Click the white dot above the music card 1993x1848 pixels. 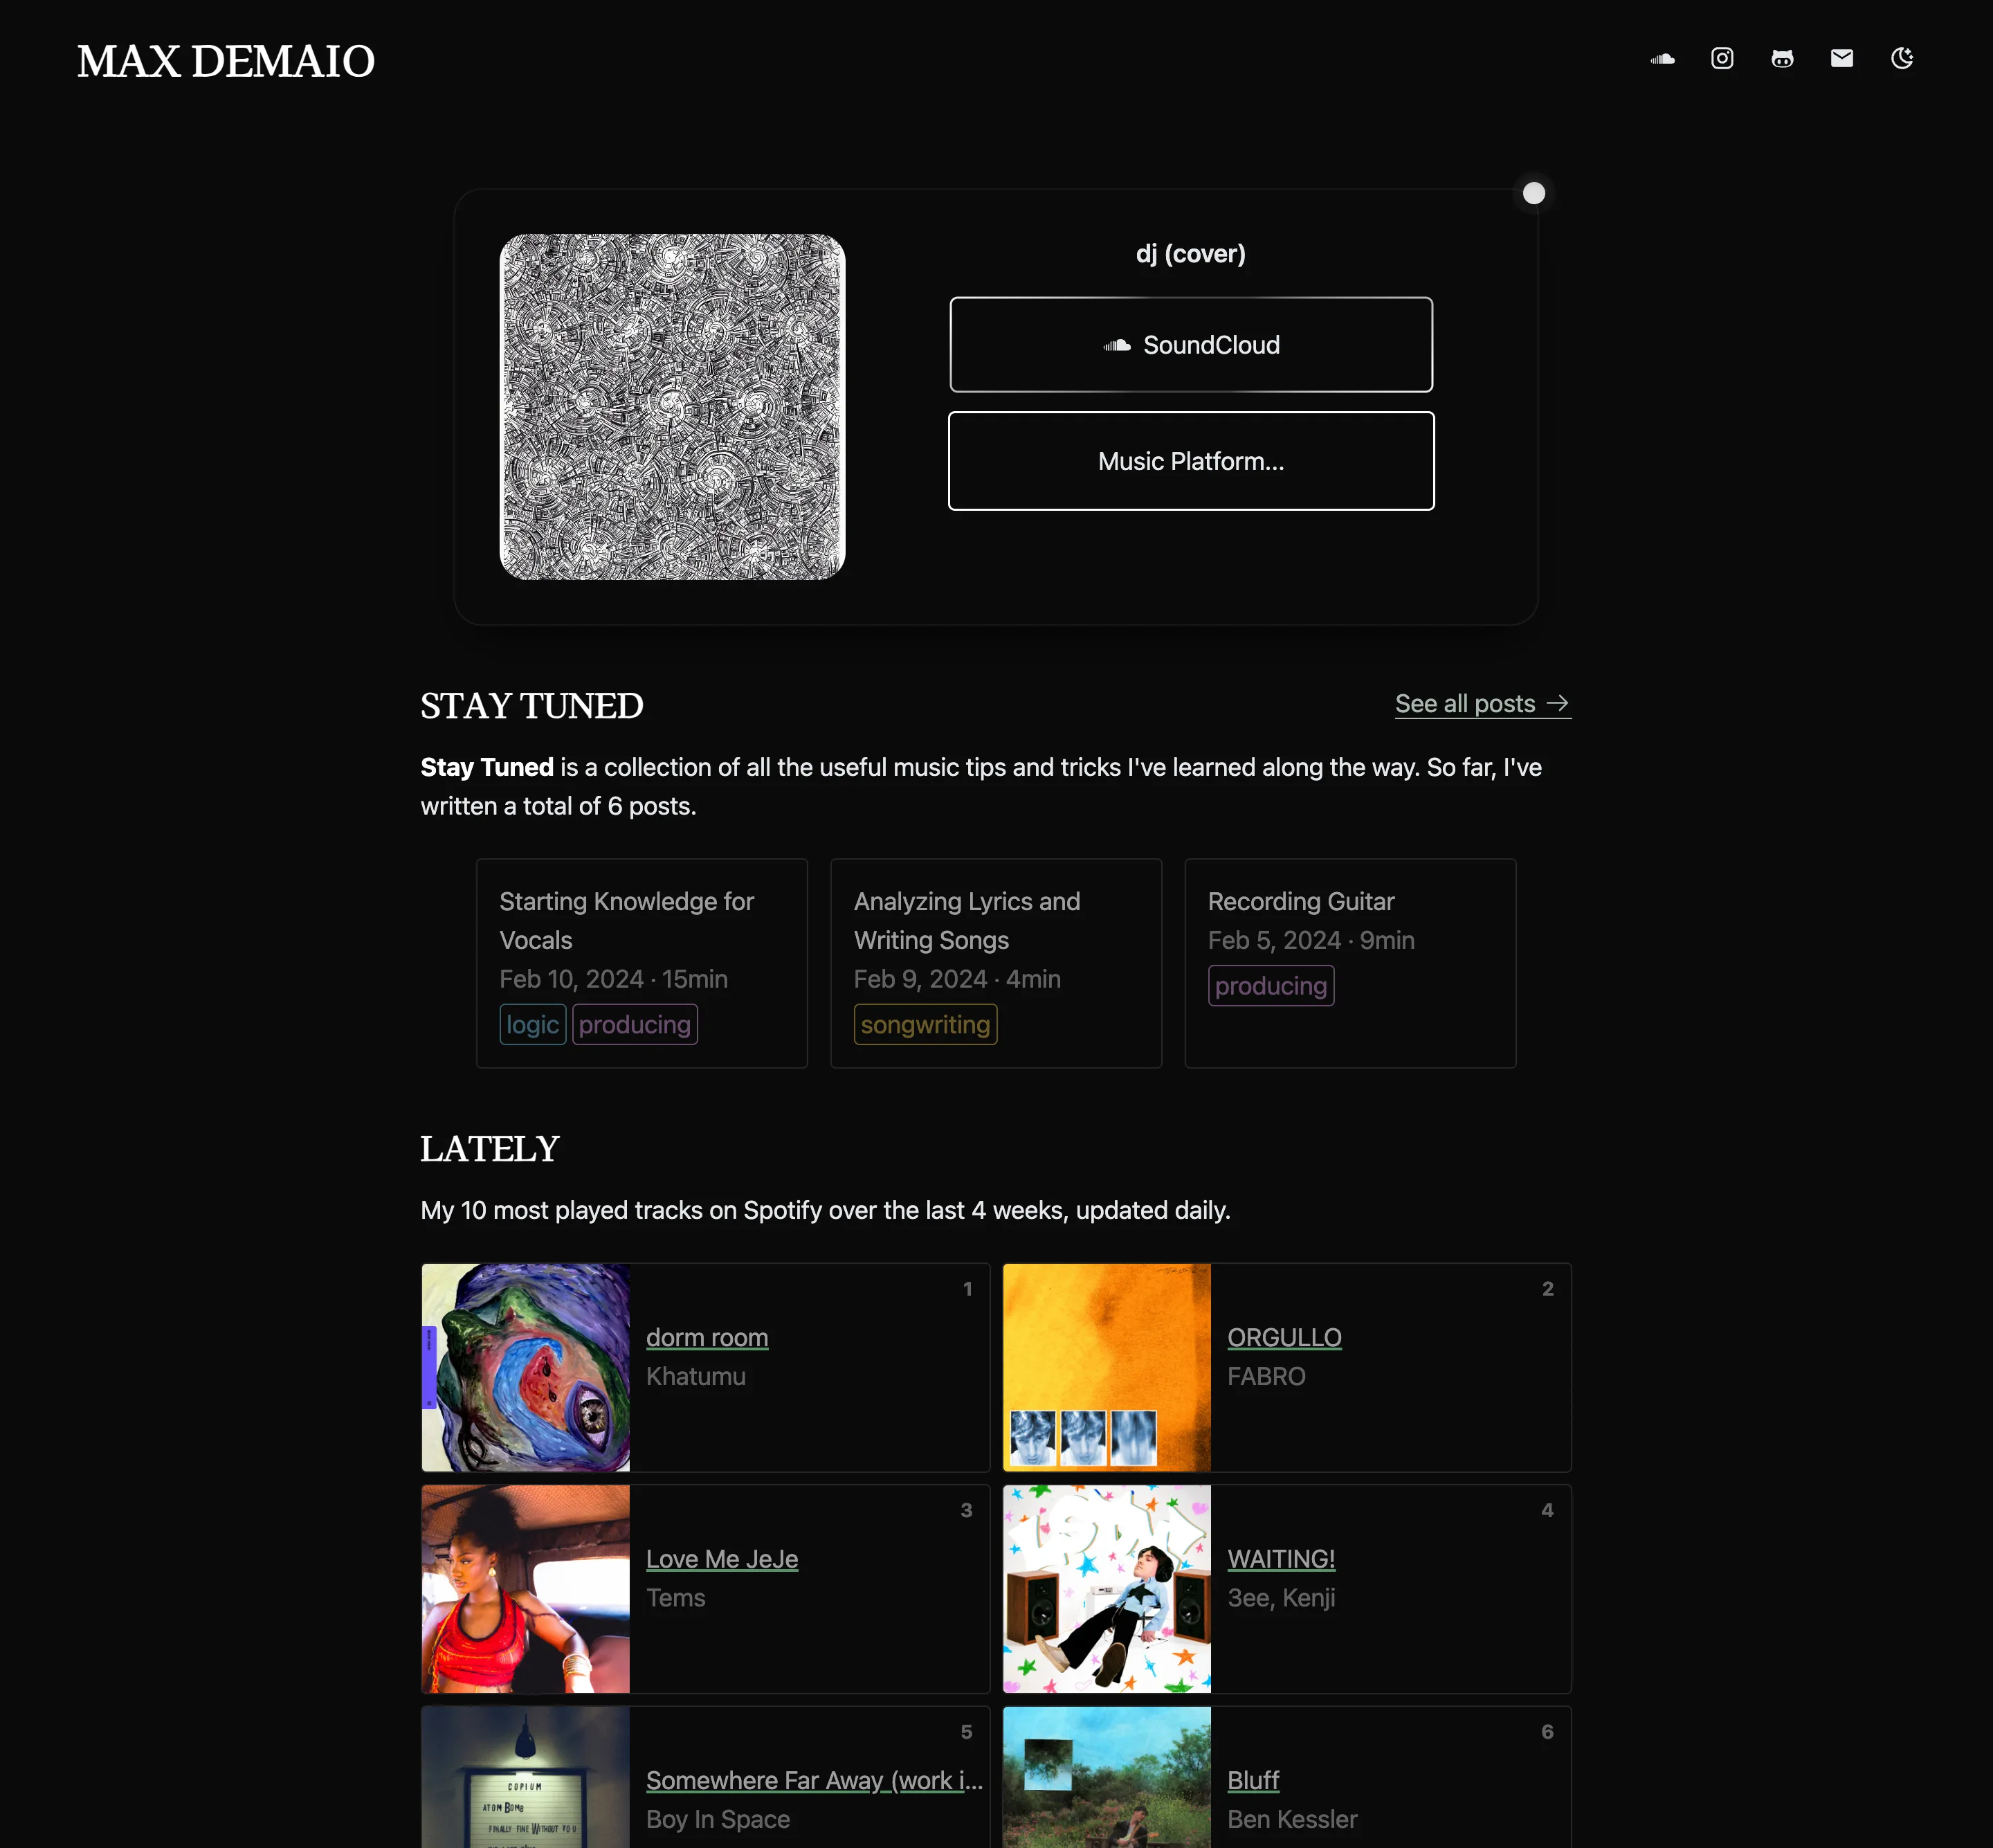tap(1534, 193)
